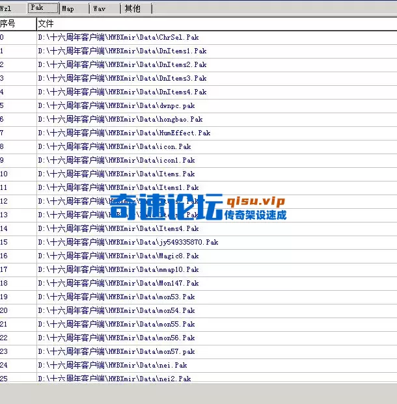Select the mon54.Pak row

coord(198,311)
